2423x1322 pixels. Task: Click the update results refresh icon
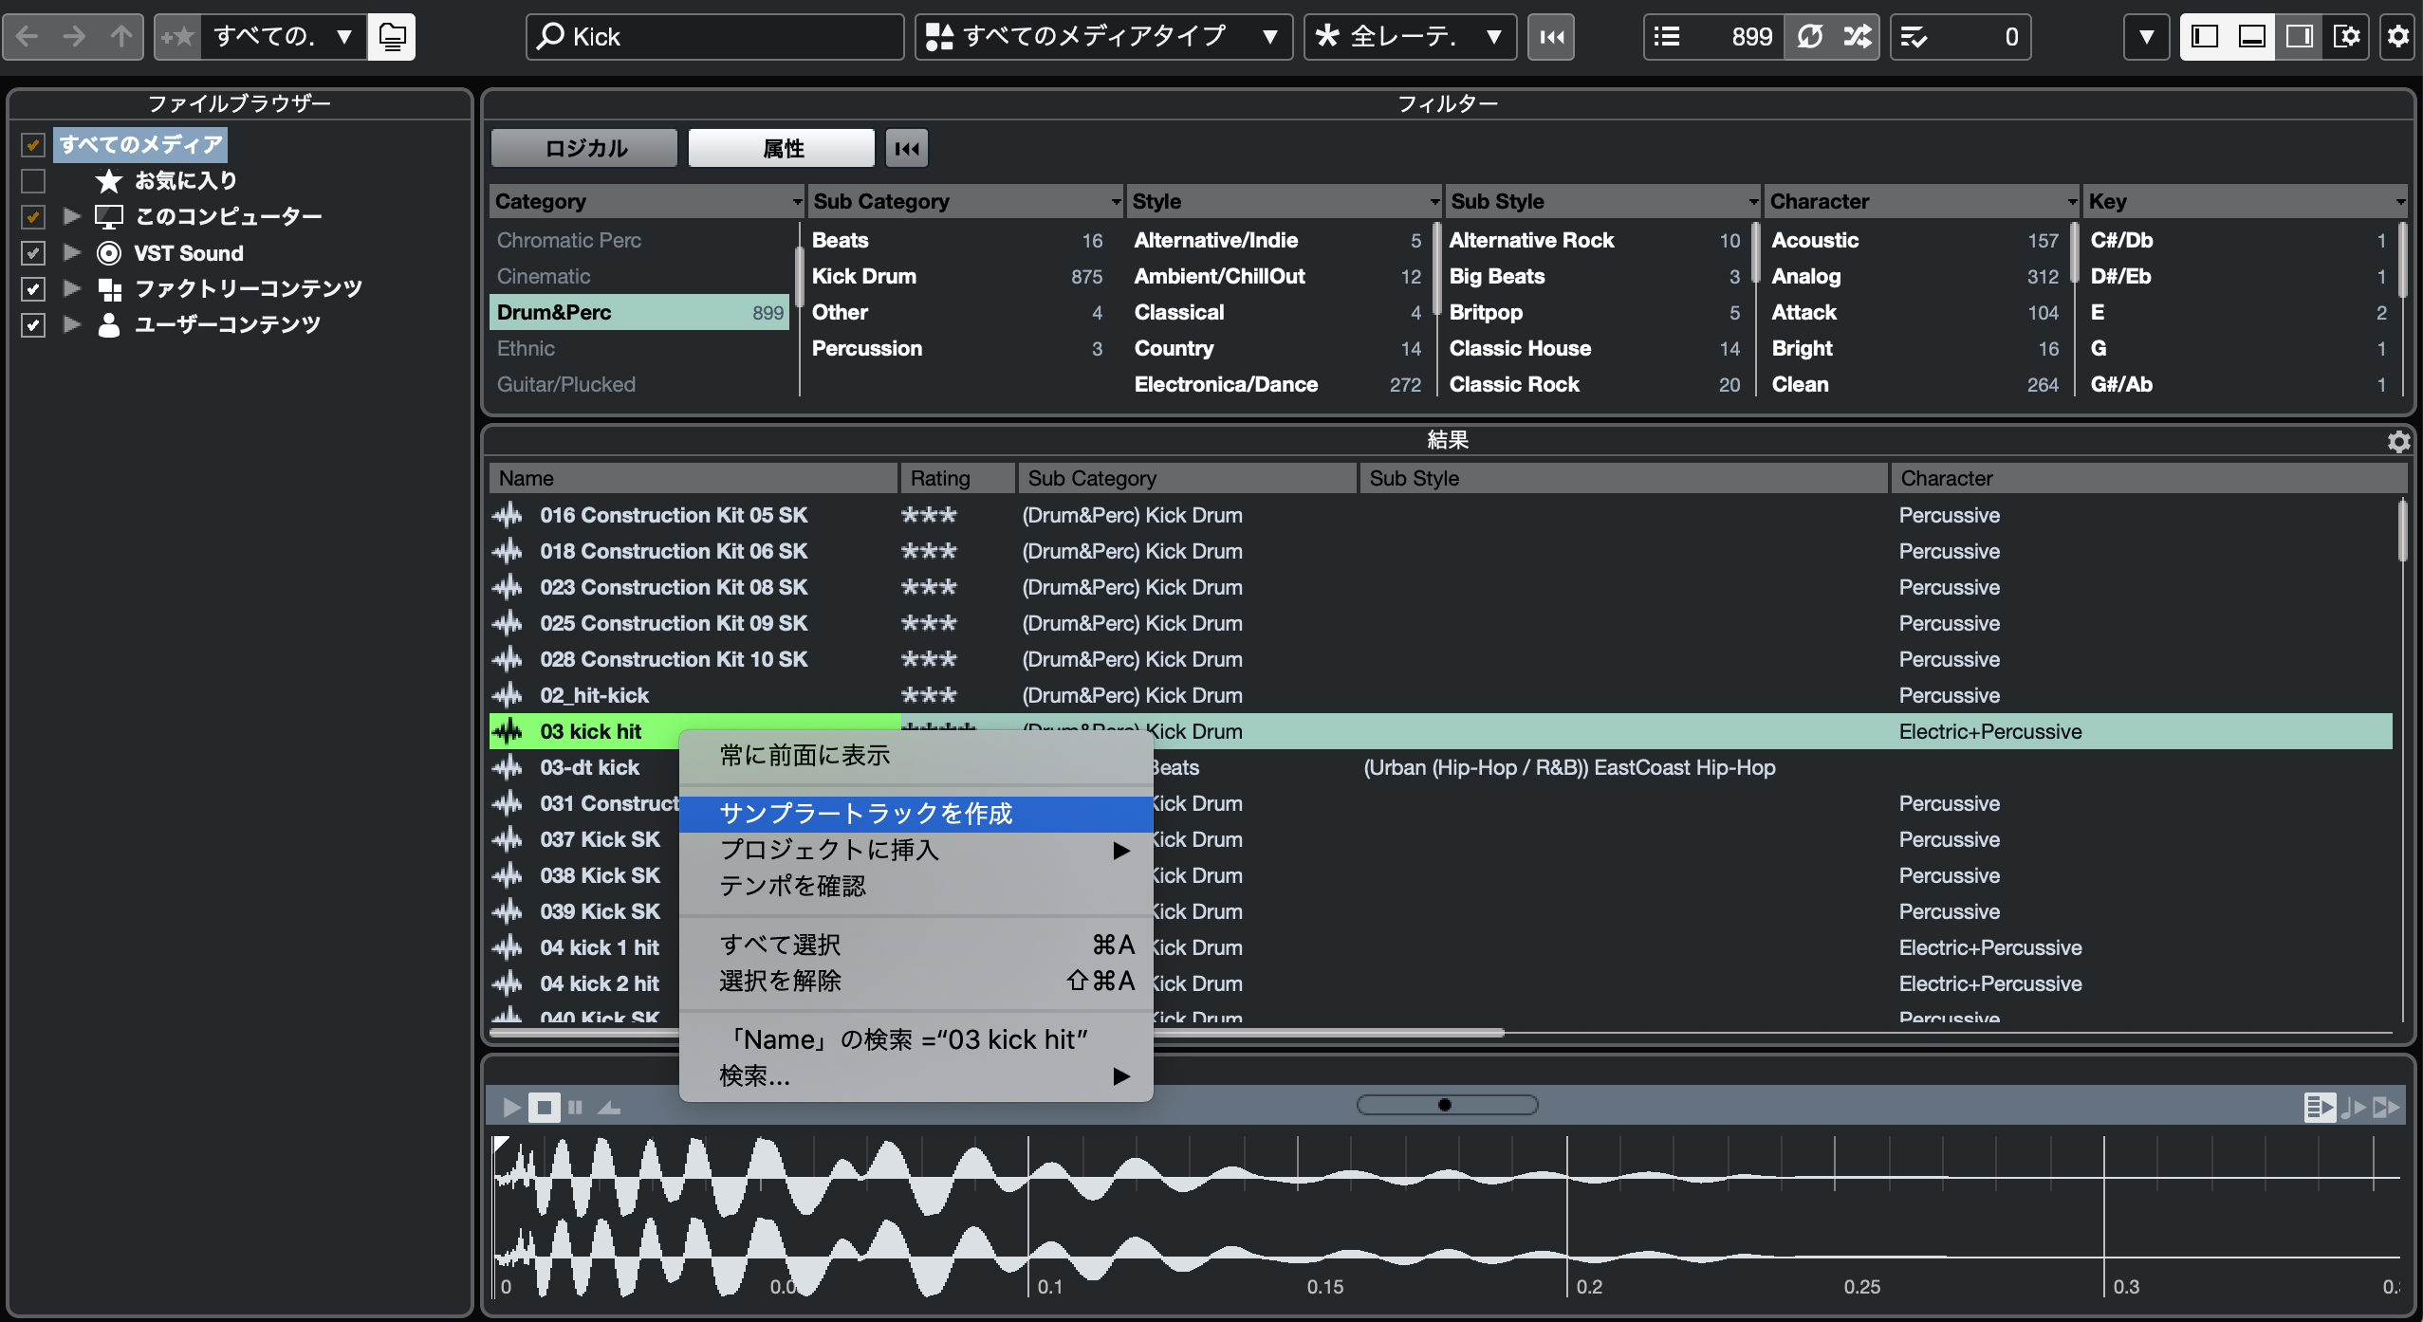(1809, 37)
